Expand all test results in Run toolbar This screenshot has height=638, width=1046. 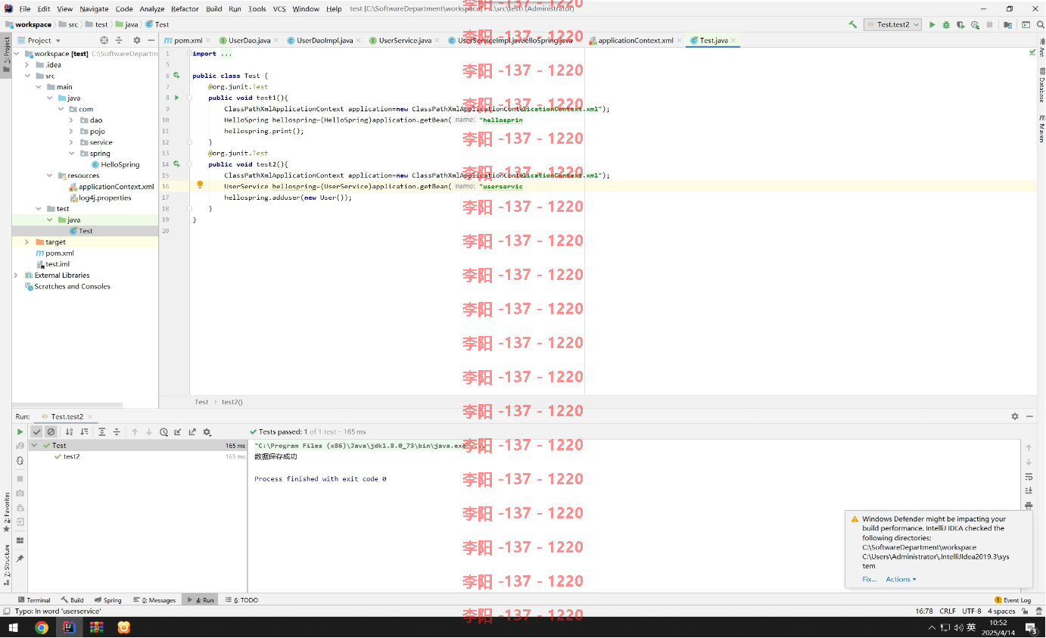(102, 431)
